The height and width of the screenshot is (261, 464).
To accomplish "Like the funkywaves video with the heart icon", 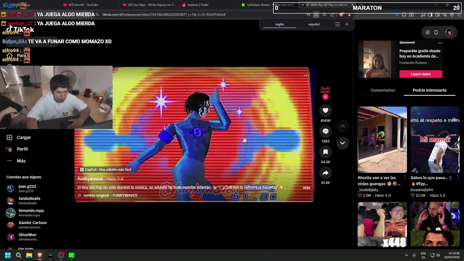I will click(326, 111).
